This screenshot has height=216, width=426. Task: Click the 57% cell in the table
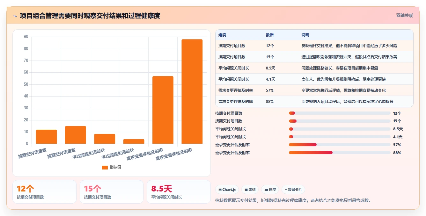click(x=270, y=90)
